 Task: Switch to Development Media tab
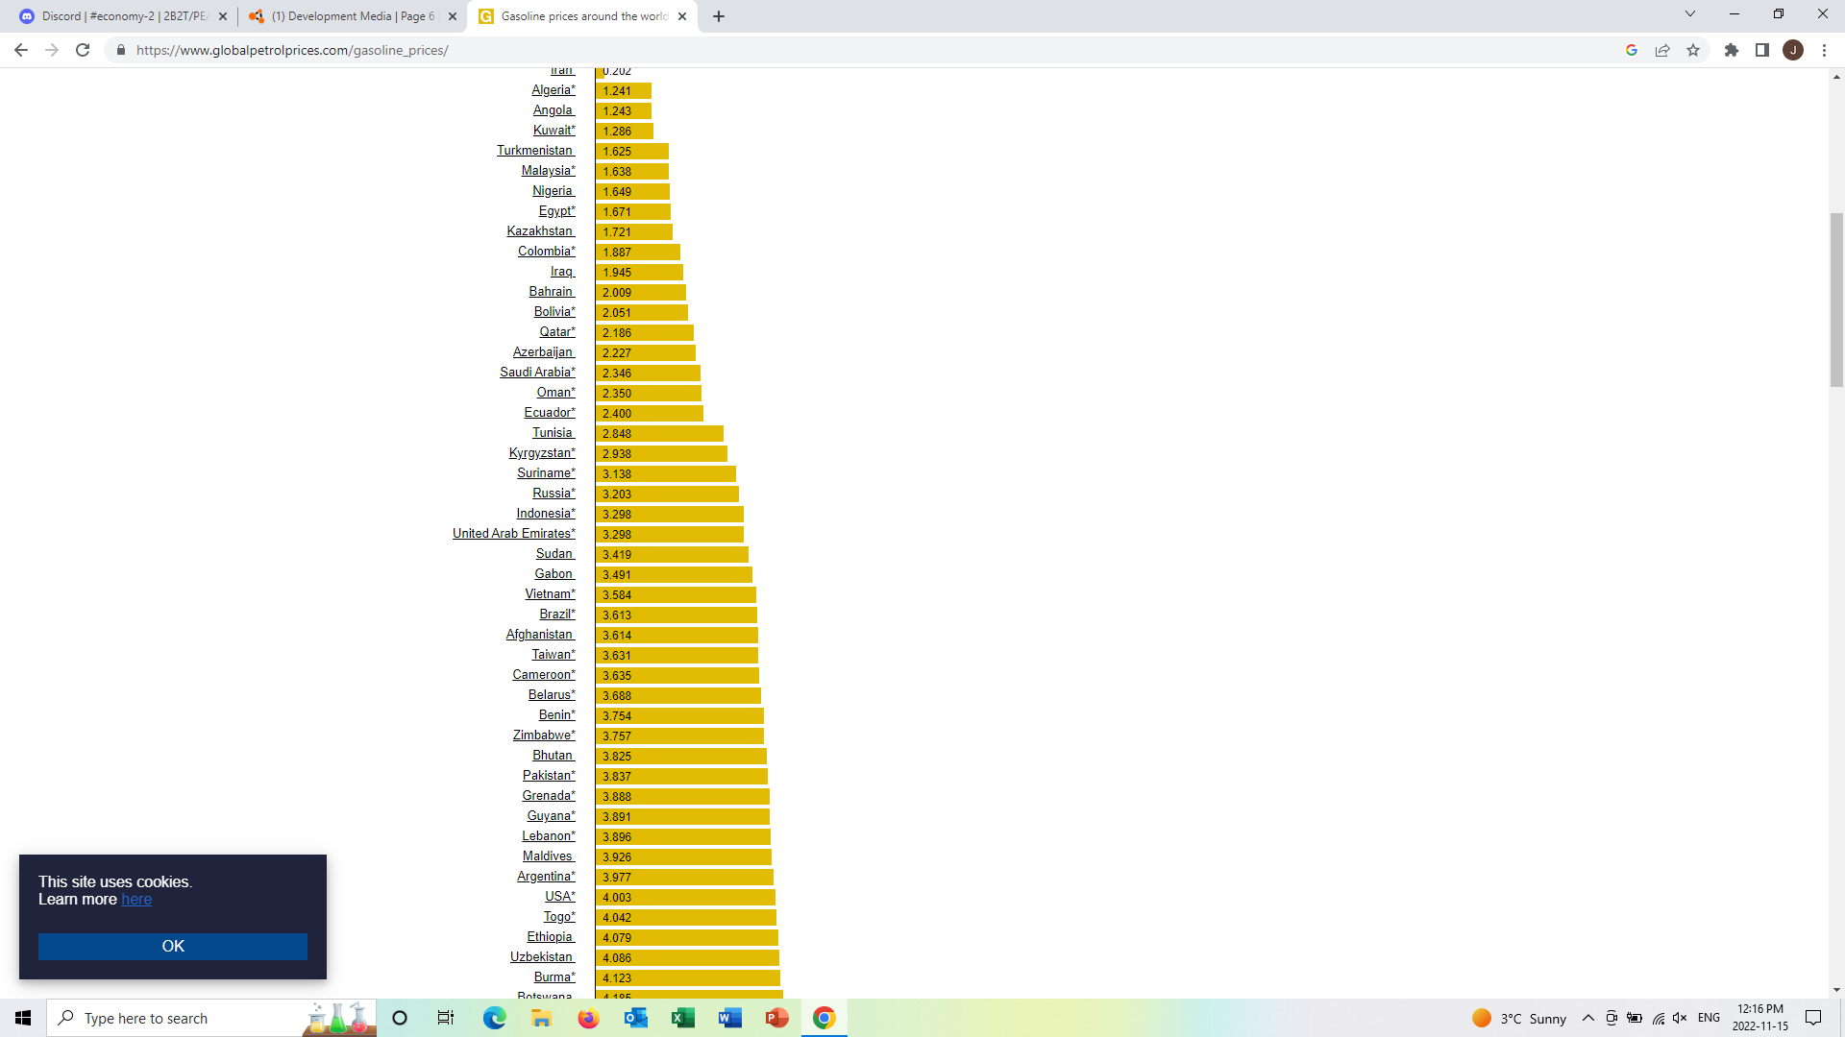point(351,16)
